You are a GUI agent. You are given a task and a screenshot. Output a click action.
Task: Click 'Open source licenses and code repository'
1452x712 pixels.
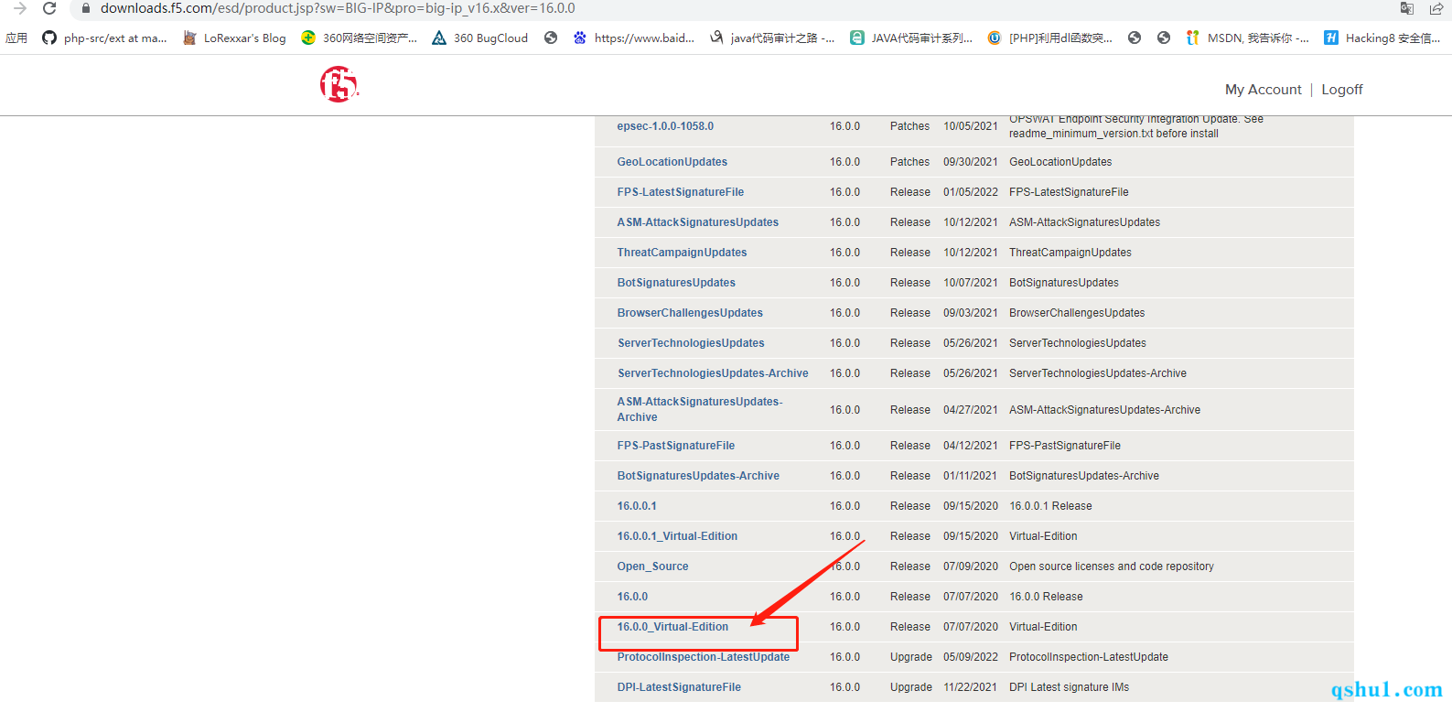coord(1112,566)
